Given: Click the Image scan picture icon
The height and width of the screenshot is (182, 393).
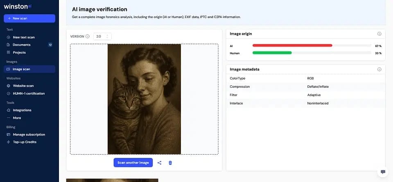Looking at the screenshot, I should pyautogui.click(x=8, y=69).
